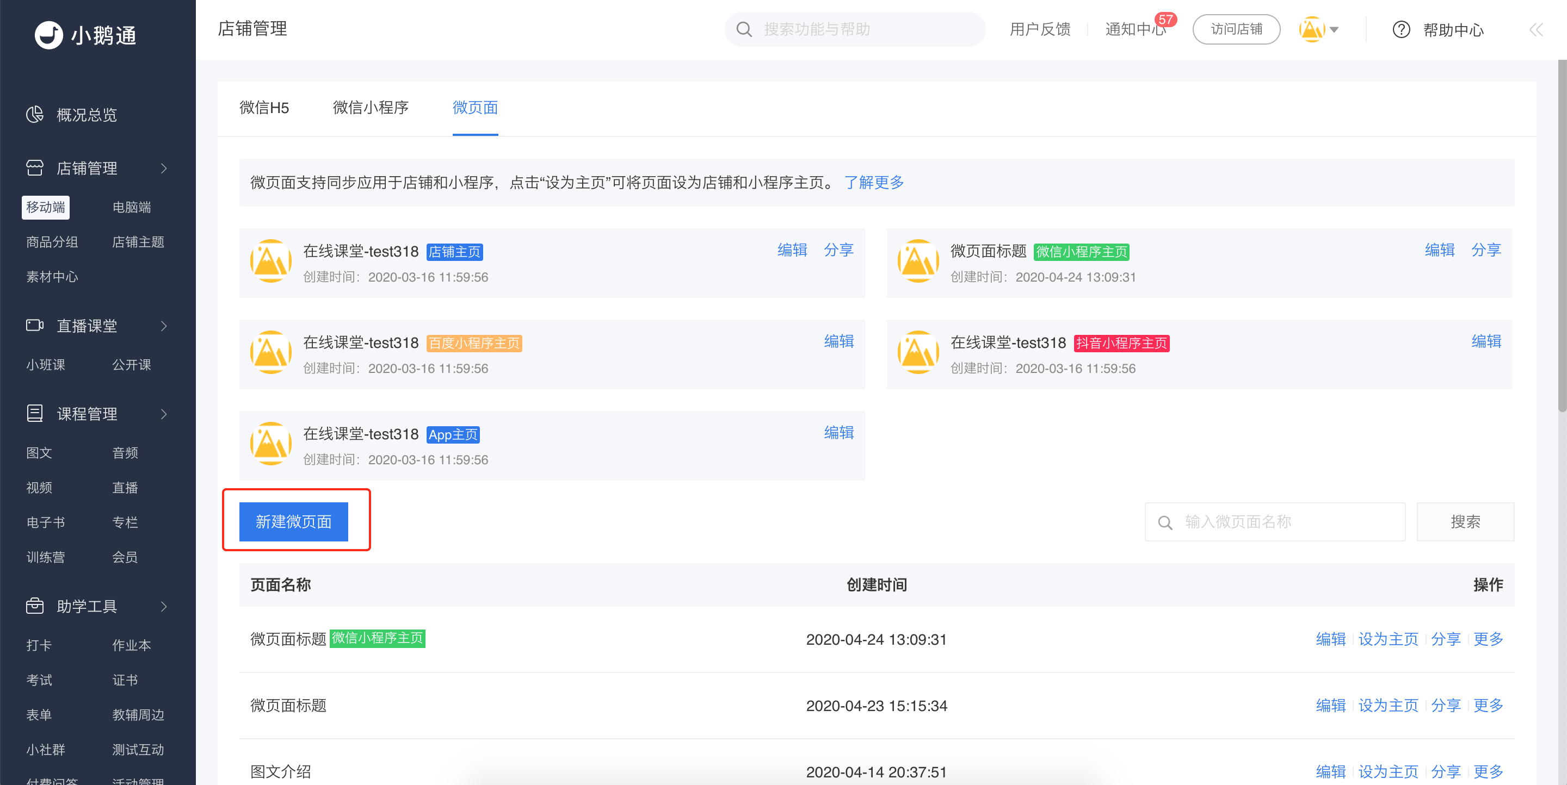The height and width of the screenshot is (785, 1567).
Task: Click the search magnifier icon in top bar
Action: (744, 29)
